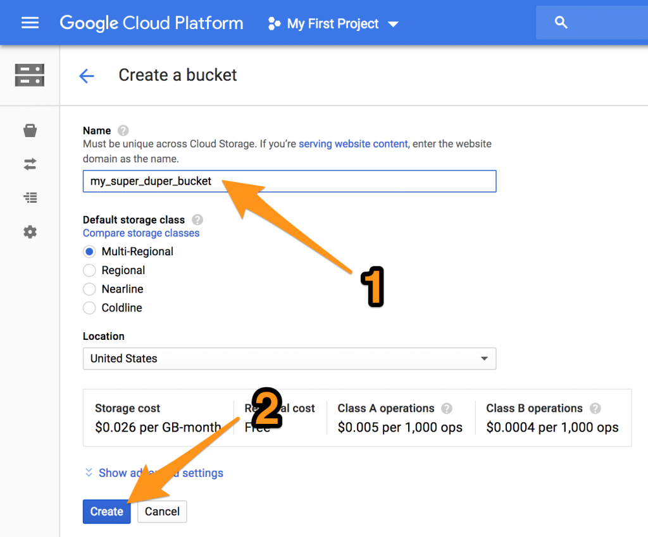This screenshot has height=537, width=648.
Task: Choose the Nearline storage option
Action: click(89, 289)
